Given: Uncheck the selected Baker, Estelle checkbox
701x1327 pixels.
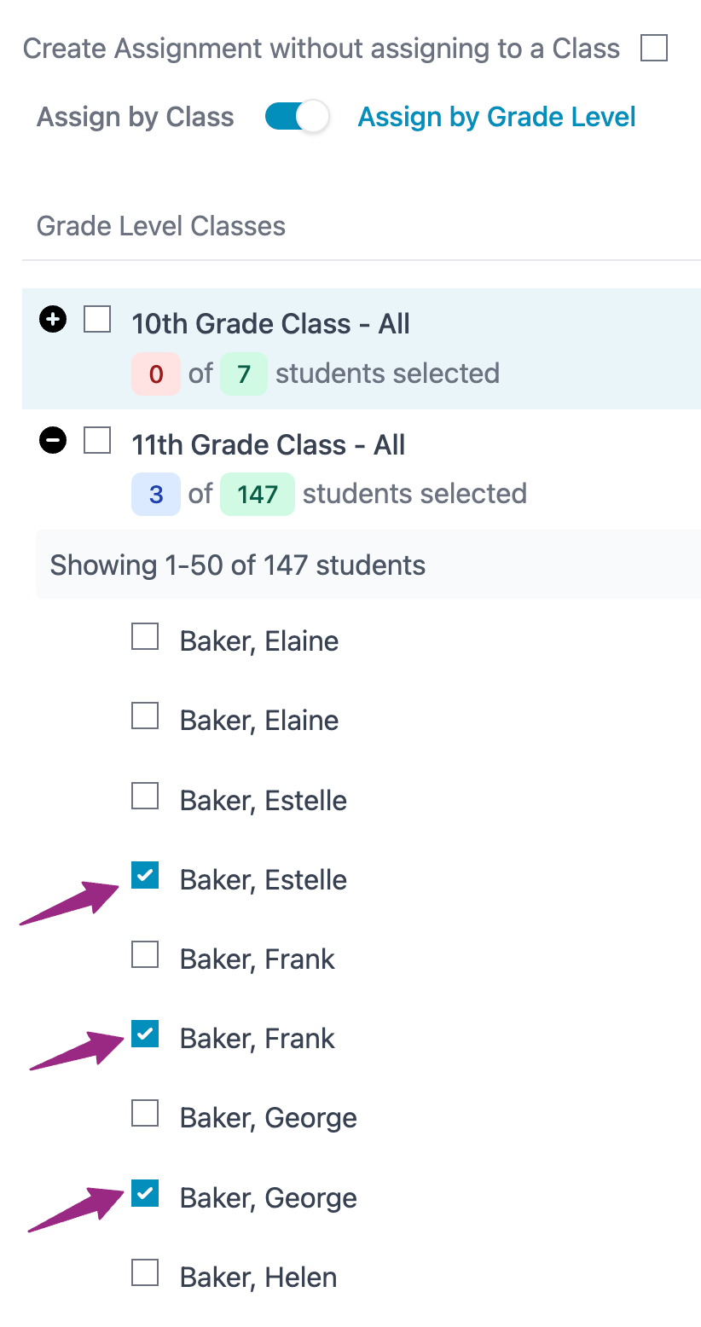Looking at the screenshot, I should coord(145,876).
